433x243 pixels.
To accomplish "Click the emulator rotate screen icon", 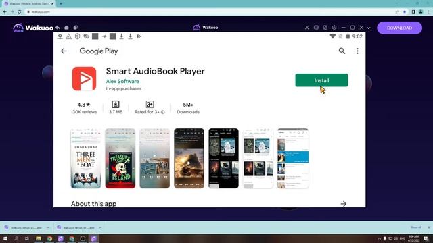I will point(325,28).
